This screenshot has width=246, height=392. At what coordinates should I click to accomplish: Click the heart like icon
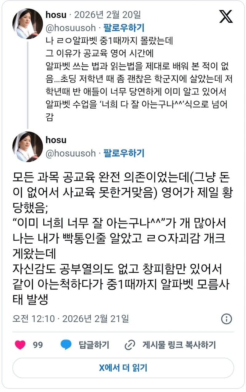[20, 345]
